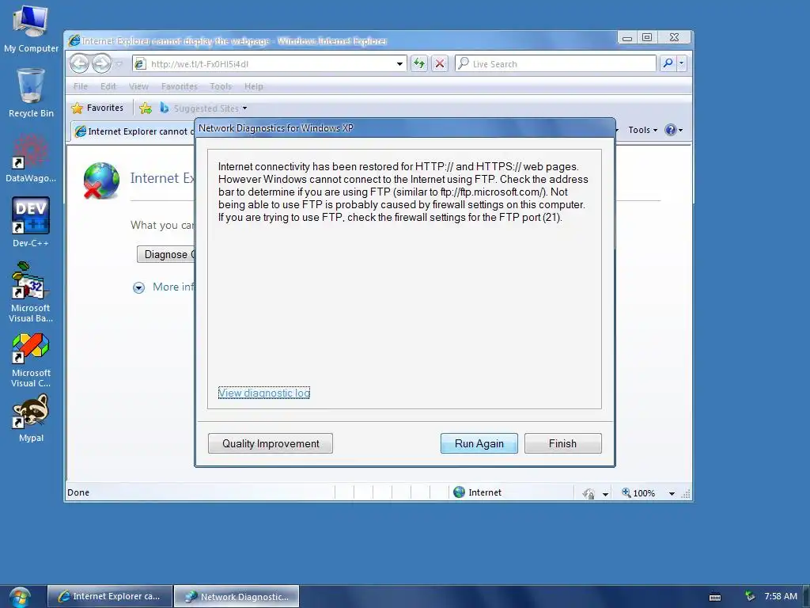Open the Help menu
The width and height of the screenshot is (810, 608).
click(254, 86)
